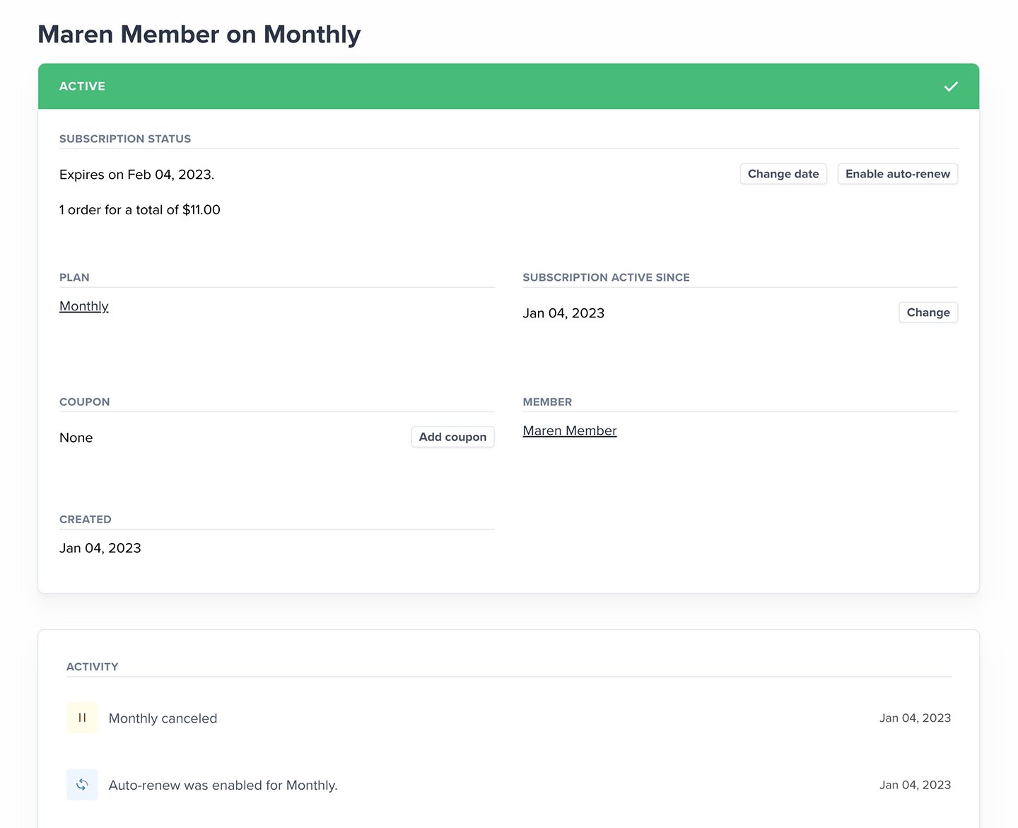Screen dimensions: 1018x828
Task: Click the order total of $11.00 line
Action: click(140, 210)
